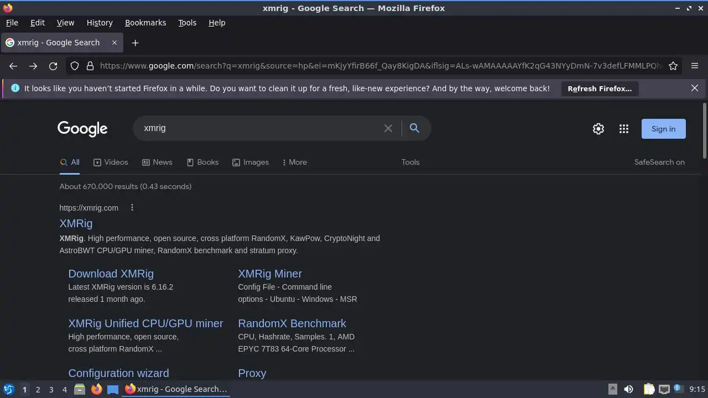The width and height of the screenshot is (708, 398).
Task: Submit search with the magnifier icon
Action: pyautogui.click(x=414, y=128)
